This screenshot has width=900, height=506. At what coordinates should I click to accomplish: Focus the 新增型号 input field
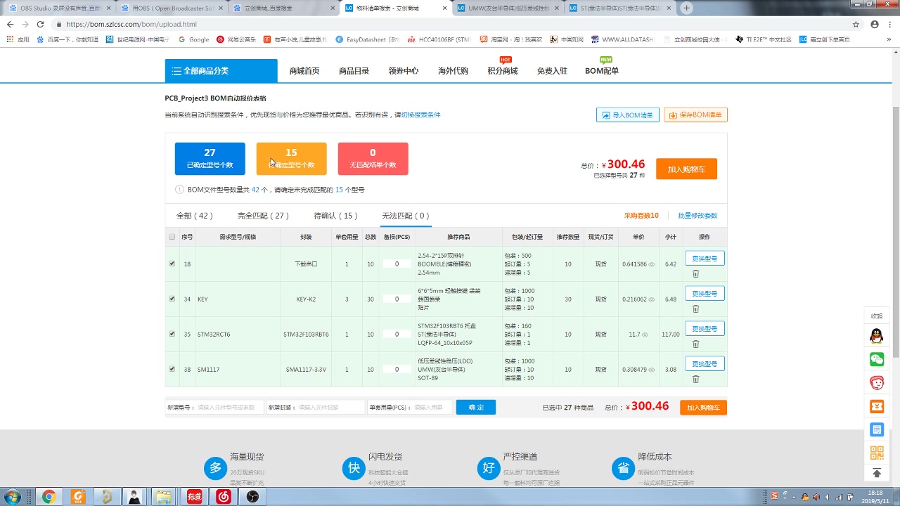click(x=230, y=407)
